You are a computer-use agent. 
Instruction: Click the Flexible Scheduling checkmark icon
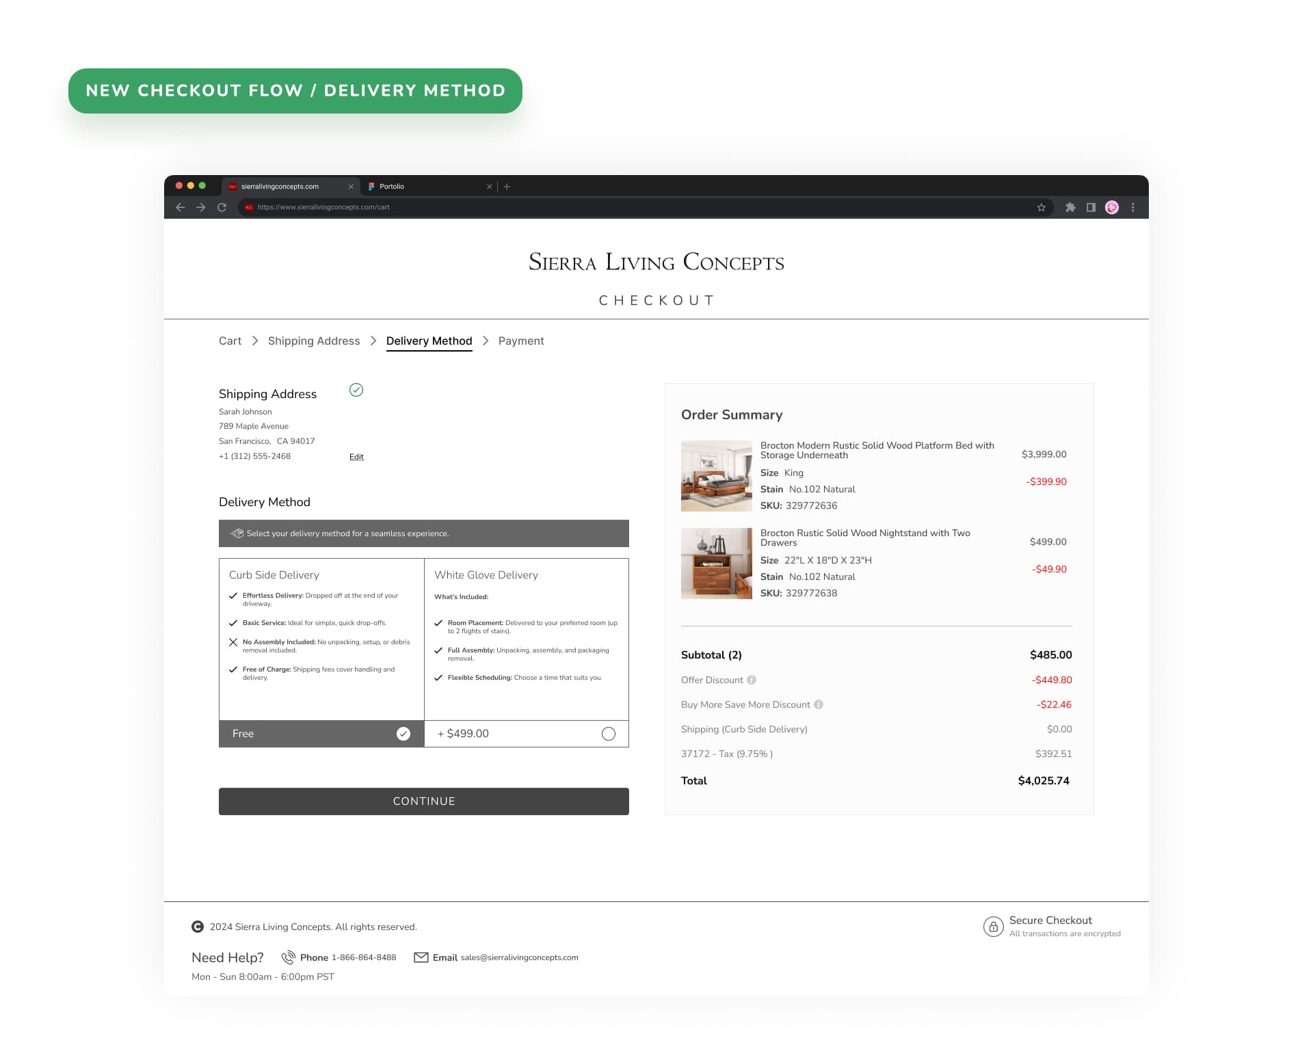pyautogui.click(x=438, y=678)
